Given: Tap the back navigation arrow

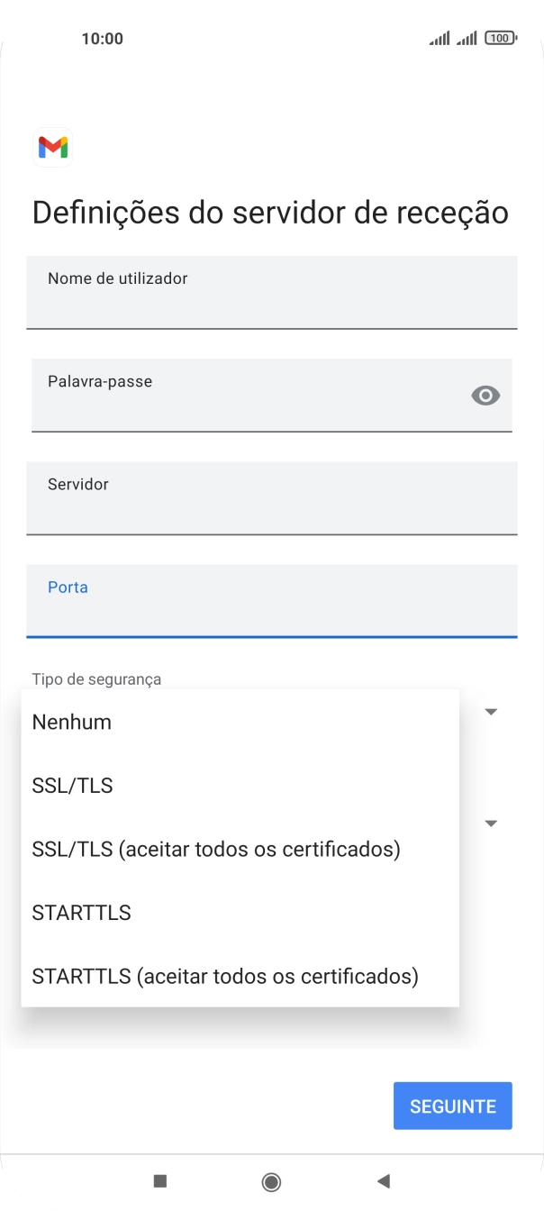Looking at the screenshot, I should point(385,1181).
